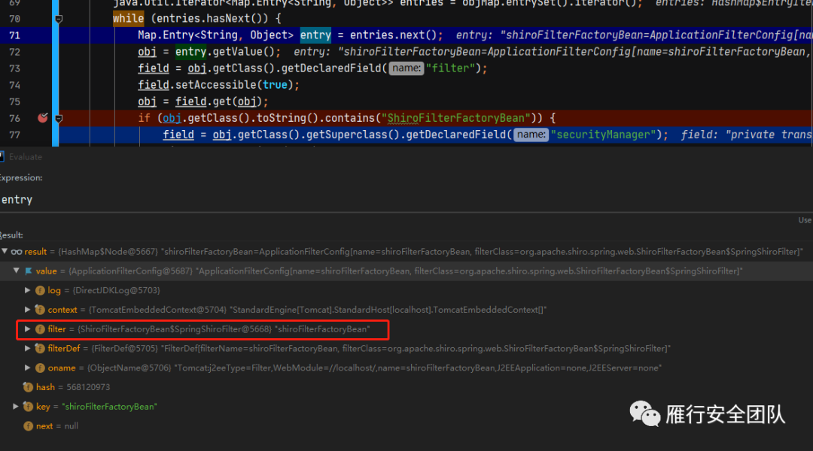Click the field icon beside key
Image resolution: width=813 pixels, height=451 pixels.
(x=28, y=407)
